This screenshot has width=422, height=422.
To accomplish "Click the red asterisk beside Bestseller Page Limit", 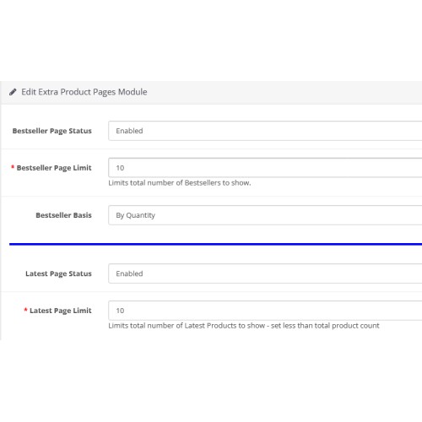I will click(13, 167).
